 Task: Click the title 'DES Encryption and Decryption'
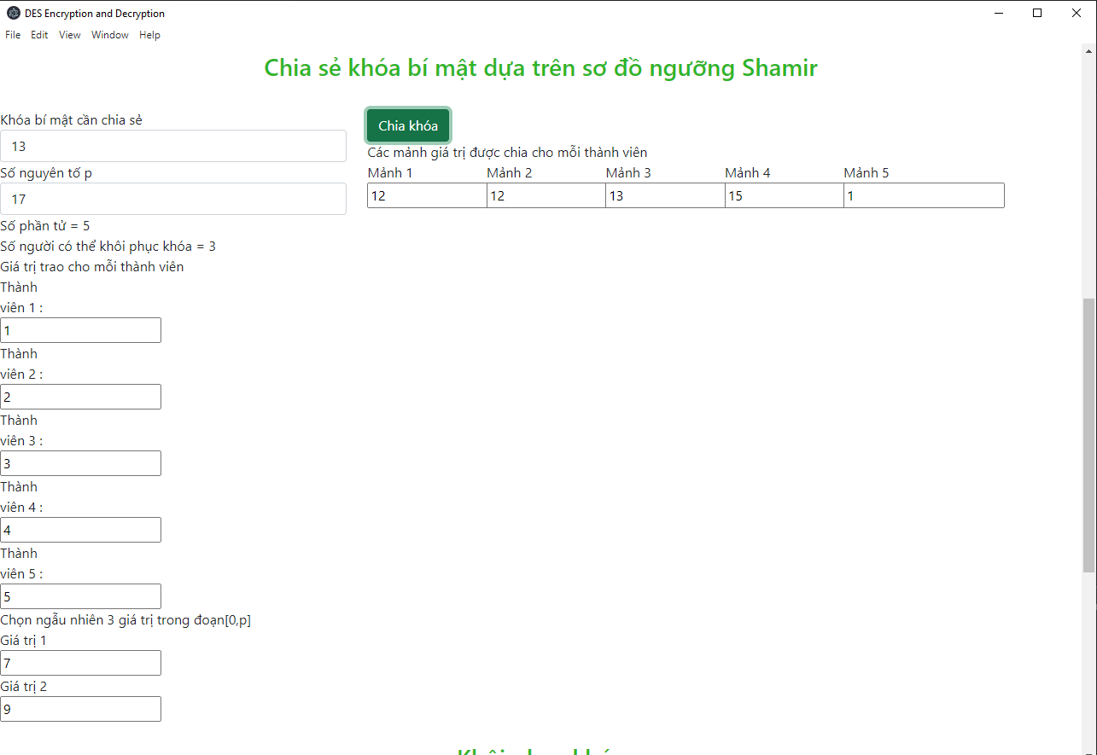tap(95, 14)
